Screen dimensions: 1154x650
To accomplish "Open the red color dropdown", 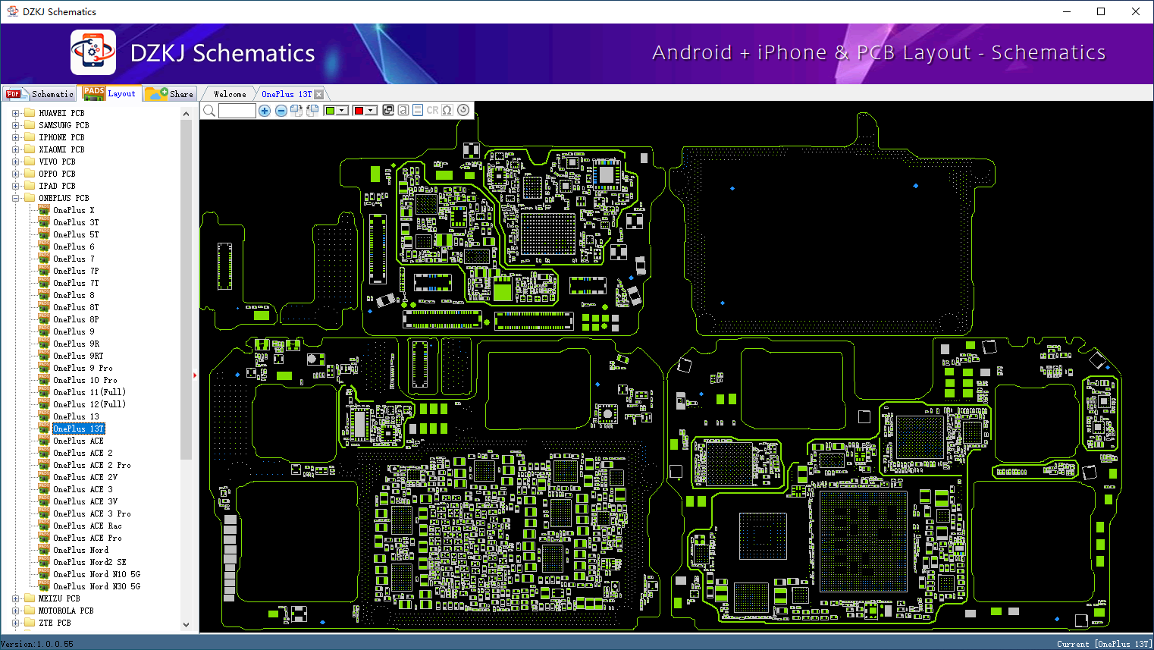I will point(371,111).
